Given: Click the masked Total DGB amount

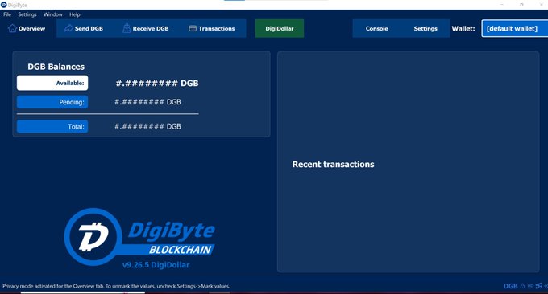Looking at the screenshot, I should (147, 126).
